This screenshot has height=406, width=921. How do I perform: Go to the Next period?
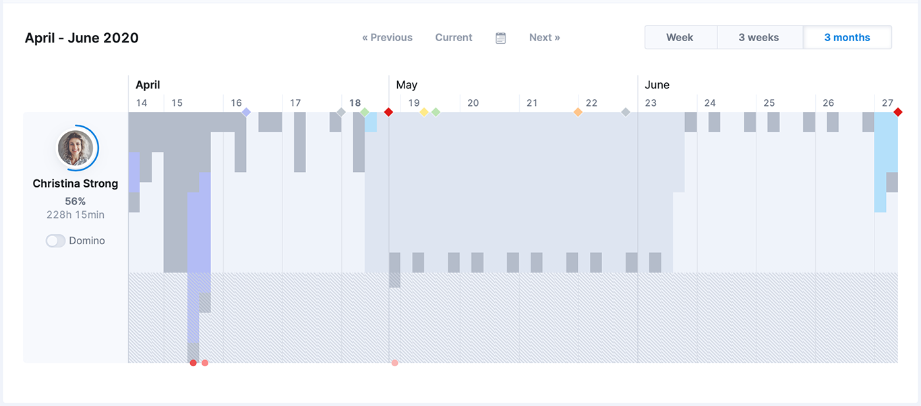point(545,38)
